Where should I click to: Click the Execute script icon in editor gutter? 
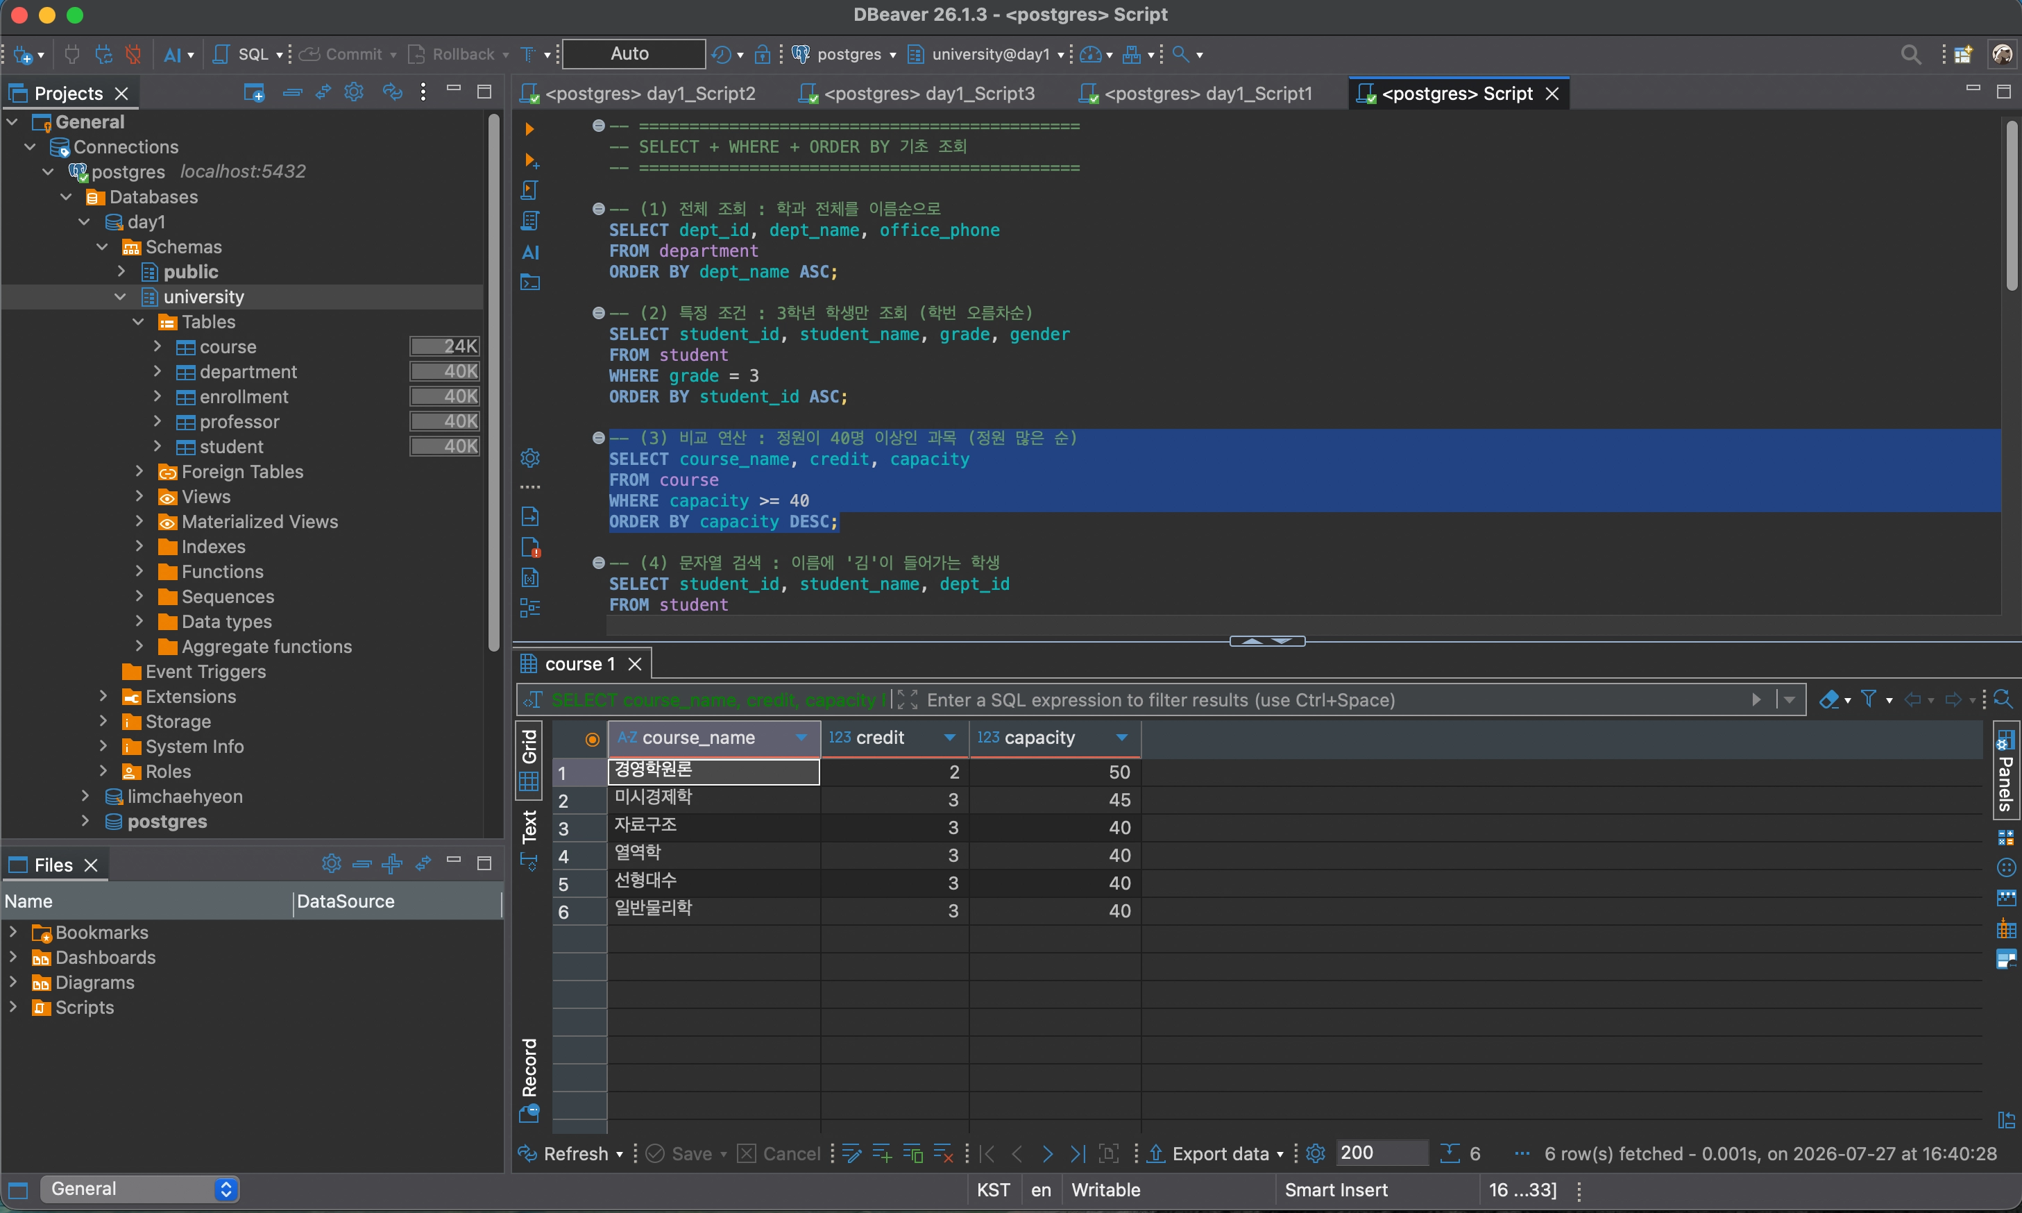point(529,190)
